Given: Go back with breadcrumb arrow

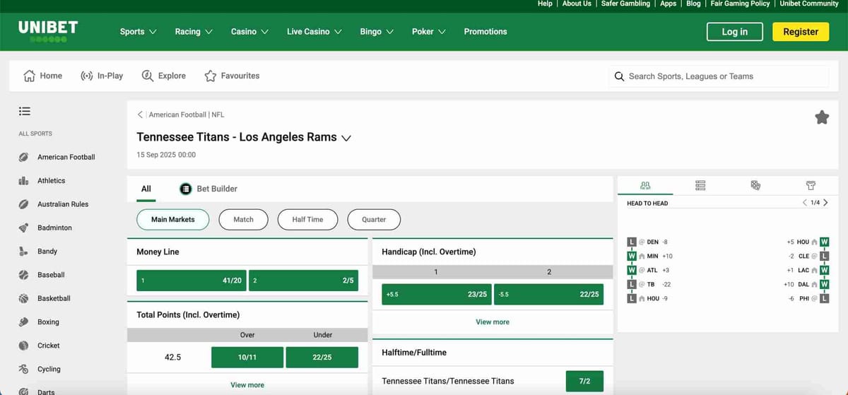Looking at the screenshot, I should 140,114.
